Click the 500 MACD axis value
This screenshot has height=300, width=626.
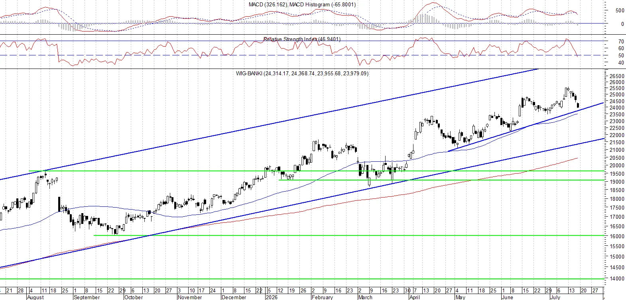click(x=620, y=11)
